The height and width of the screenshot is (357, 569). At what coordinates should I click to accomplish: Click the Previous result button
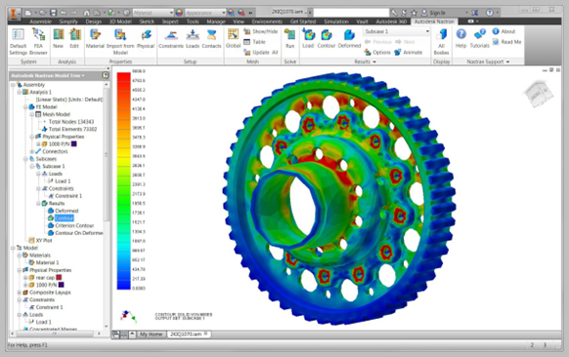click(x=378, y=42)
